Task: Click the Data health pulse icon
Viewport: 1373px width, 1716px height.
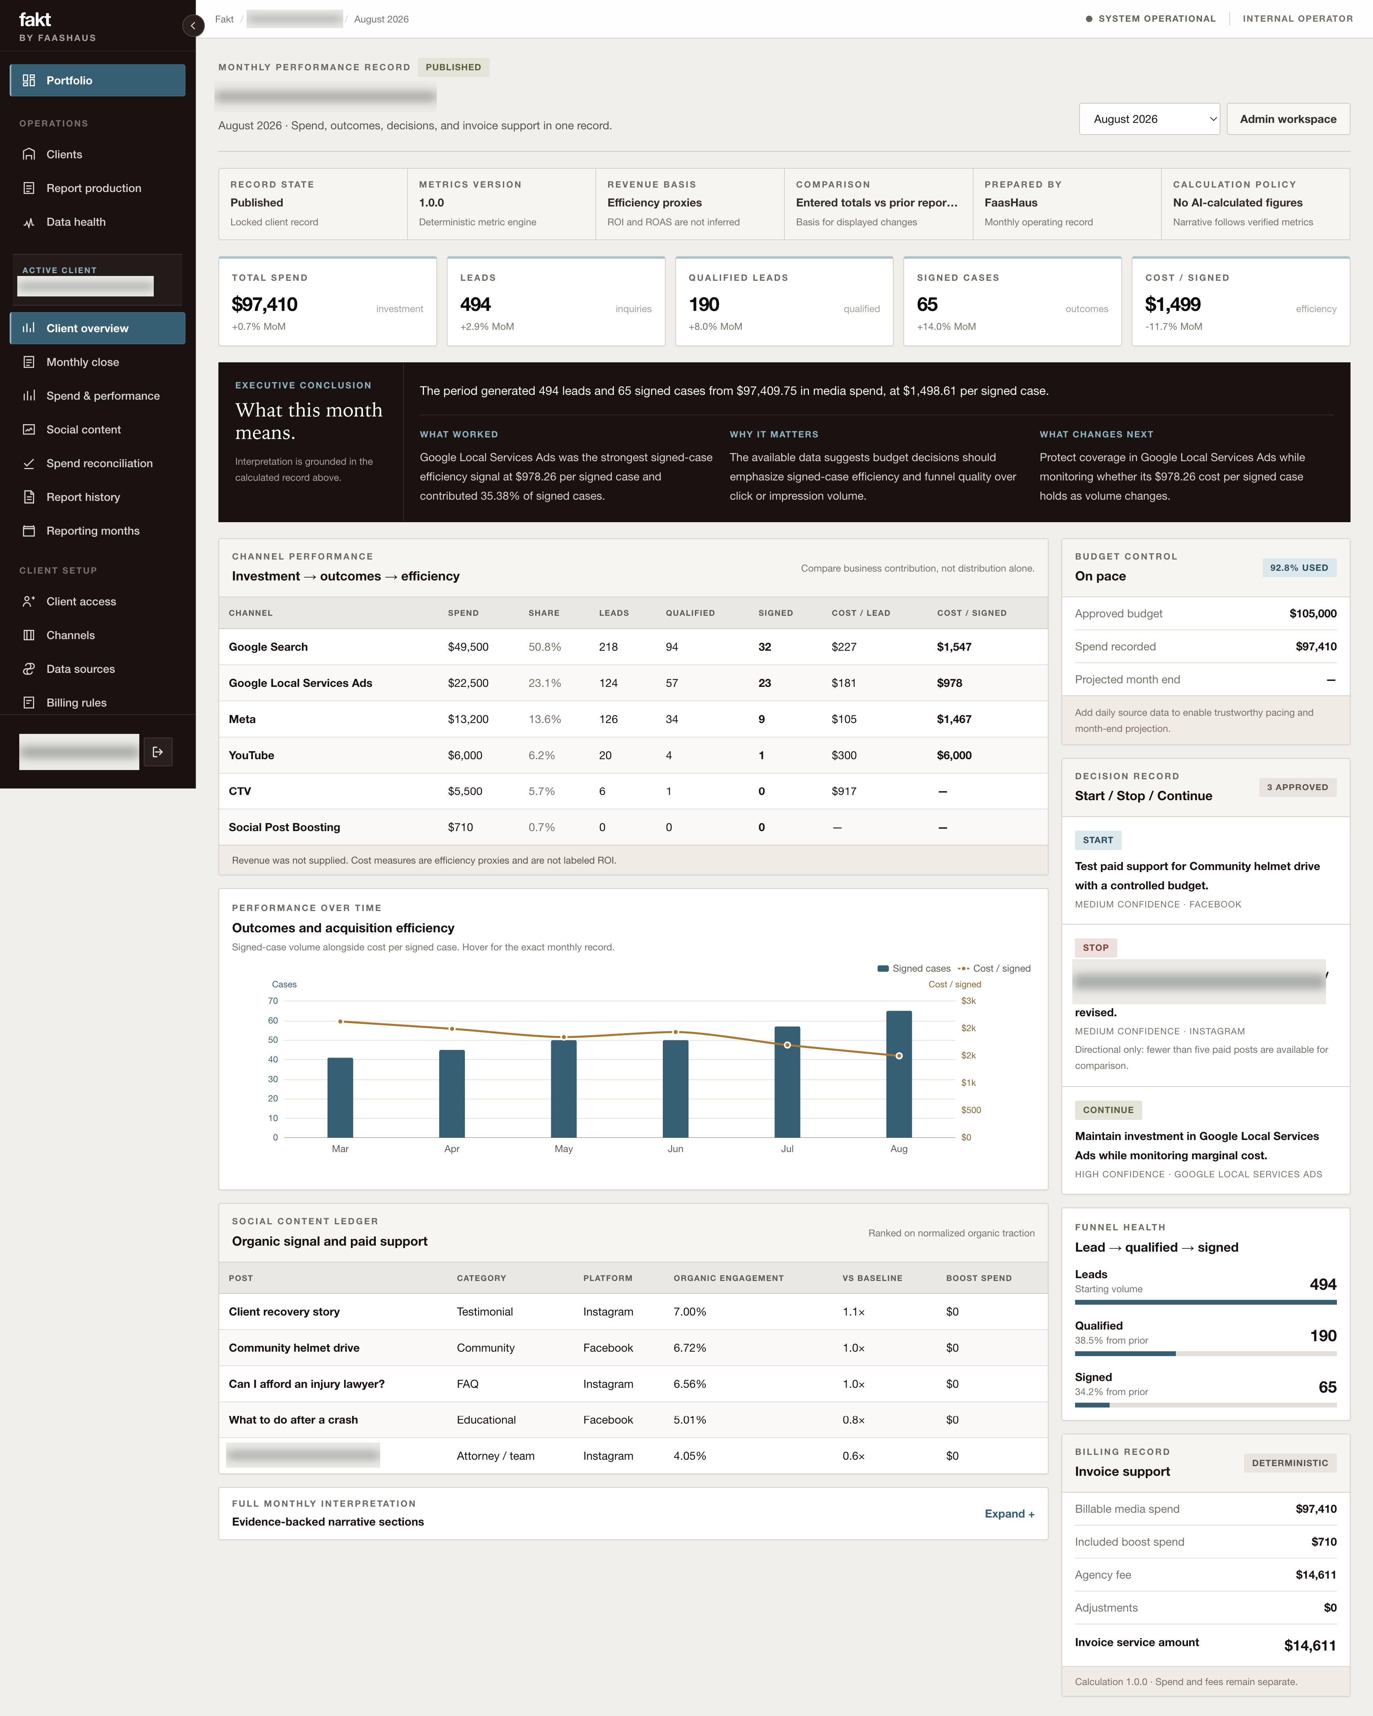Action: (x=29, y=222)
